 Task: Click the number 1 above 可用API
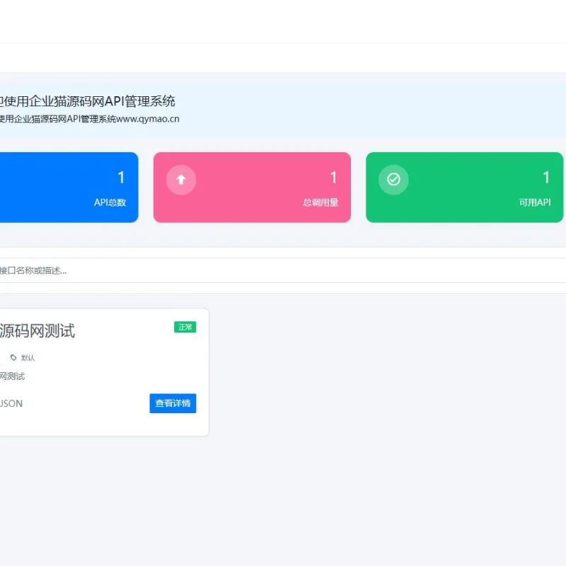point(546,178)
